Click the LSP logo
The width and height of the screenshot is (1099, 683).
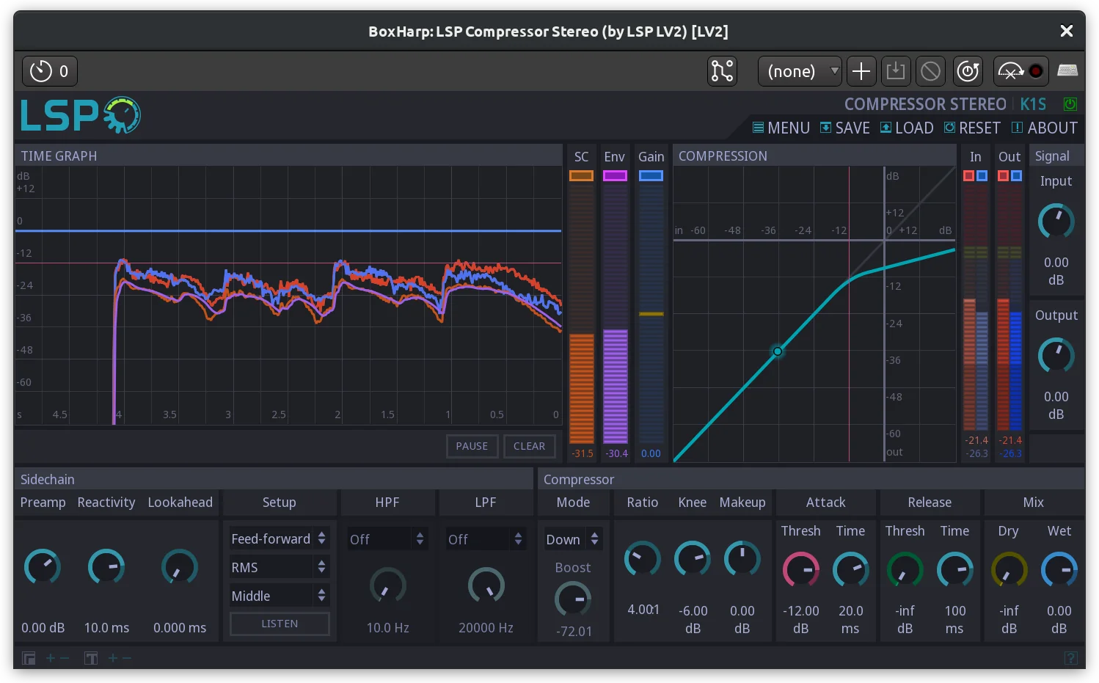[81, 115]
